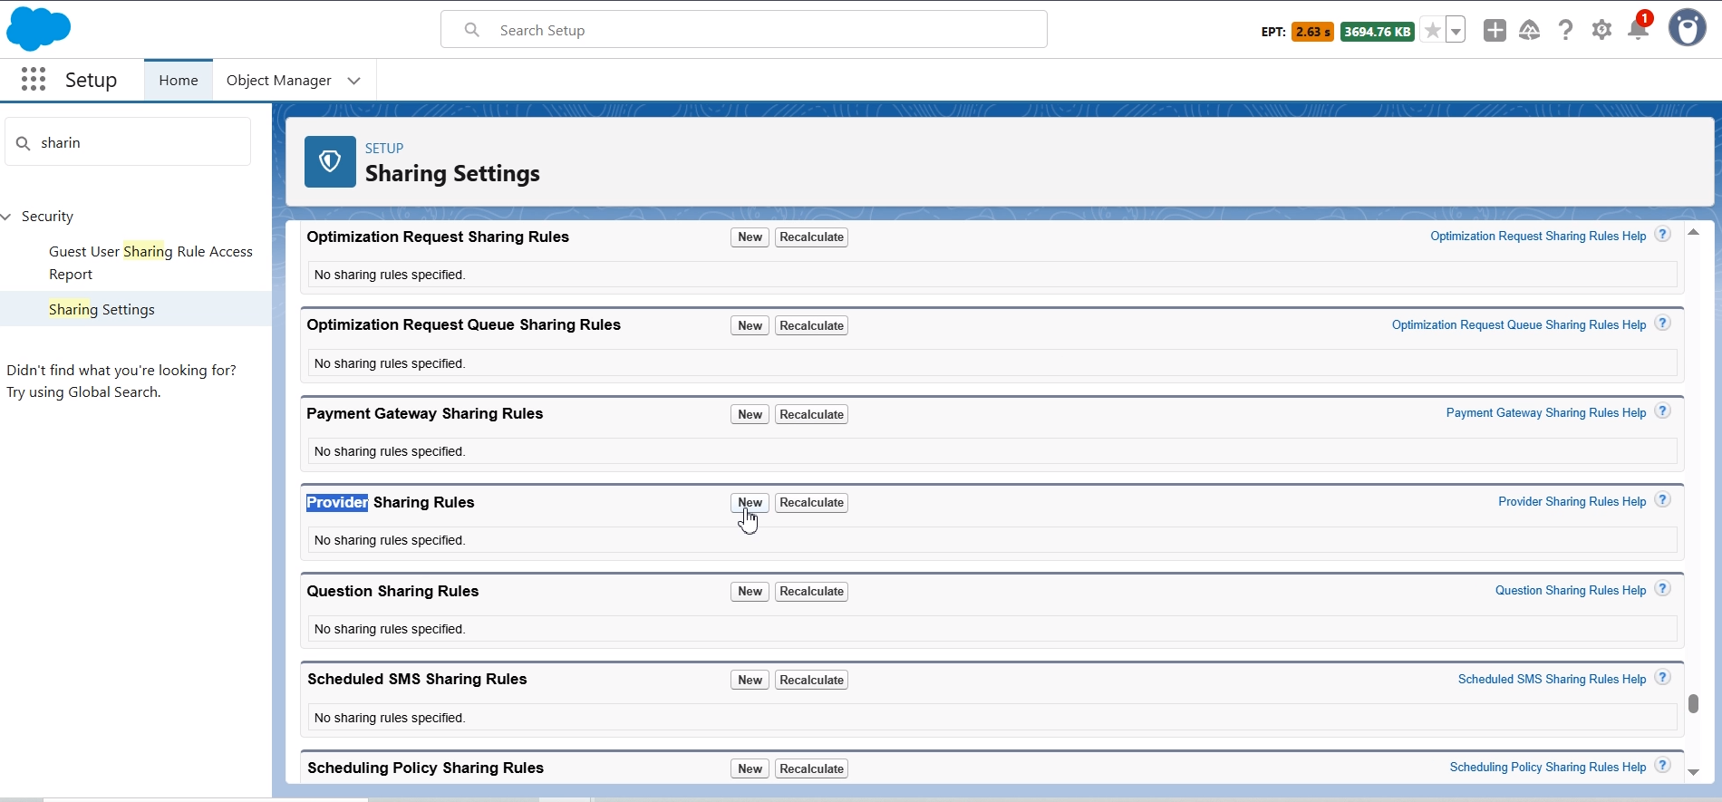Select Sharing Settings in the sidebar
Image resolution: width=1722 pixels, height=802 pixels.
pyautogui.click(x=102, y=309)
